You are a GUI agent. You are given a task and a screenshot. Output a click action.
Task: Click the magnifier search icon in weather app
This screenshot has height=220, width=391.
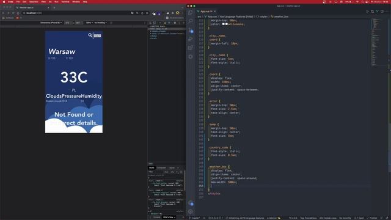tap(90, 35)
